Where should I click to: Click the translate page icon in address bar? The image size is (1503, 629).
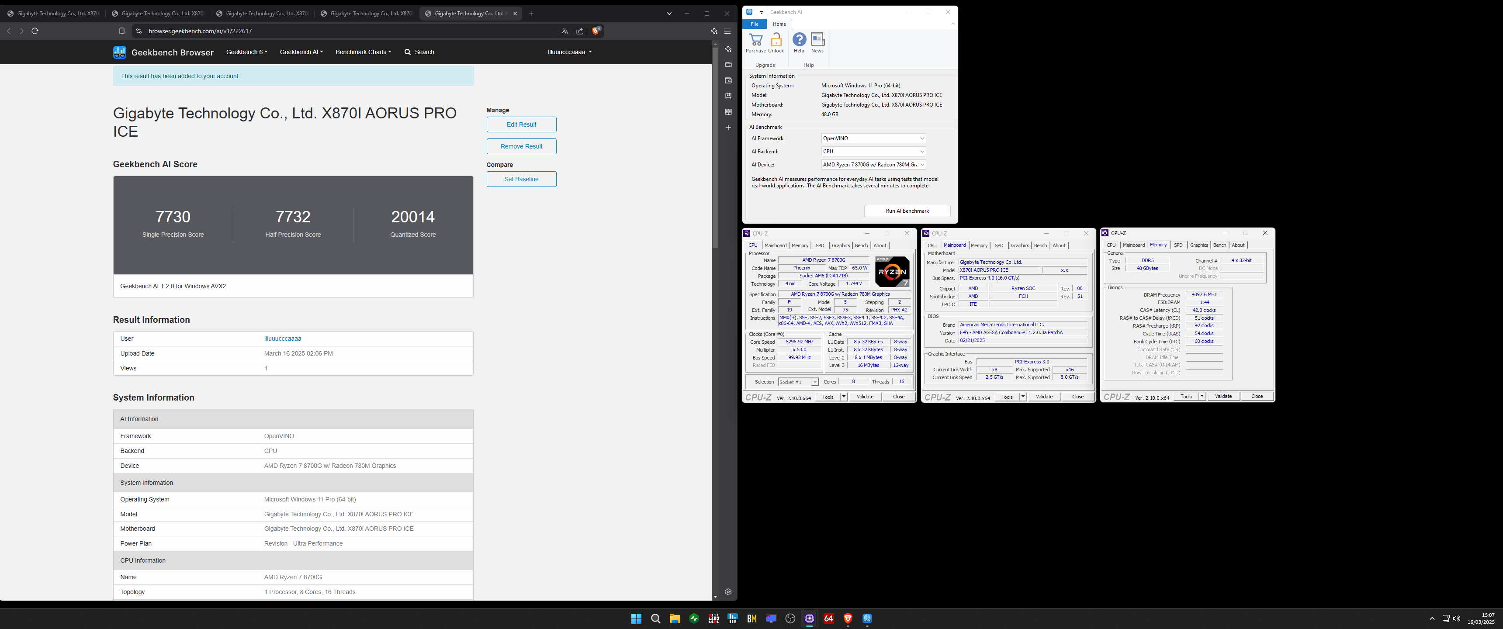[x=564, y=31]
